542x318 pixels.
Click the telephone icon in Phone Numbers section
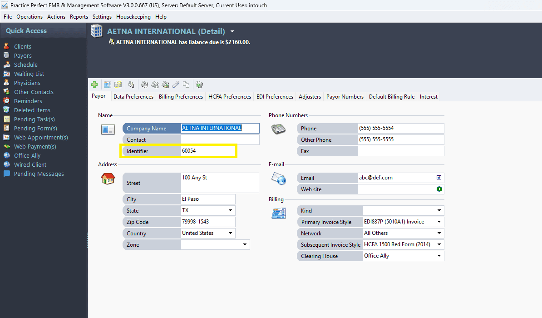(x=278, y=129)
